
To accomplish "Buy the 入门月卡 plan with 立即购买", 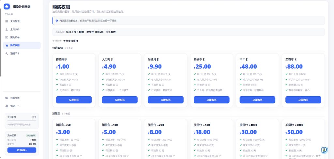I will point(120,100).
